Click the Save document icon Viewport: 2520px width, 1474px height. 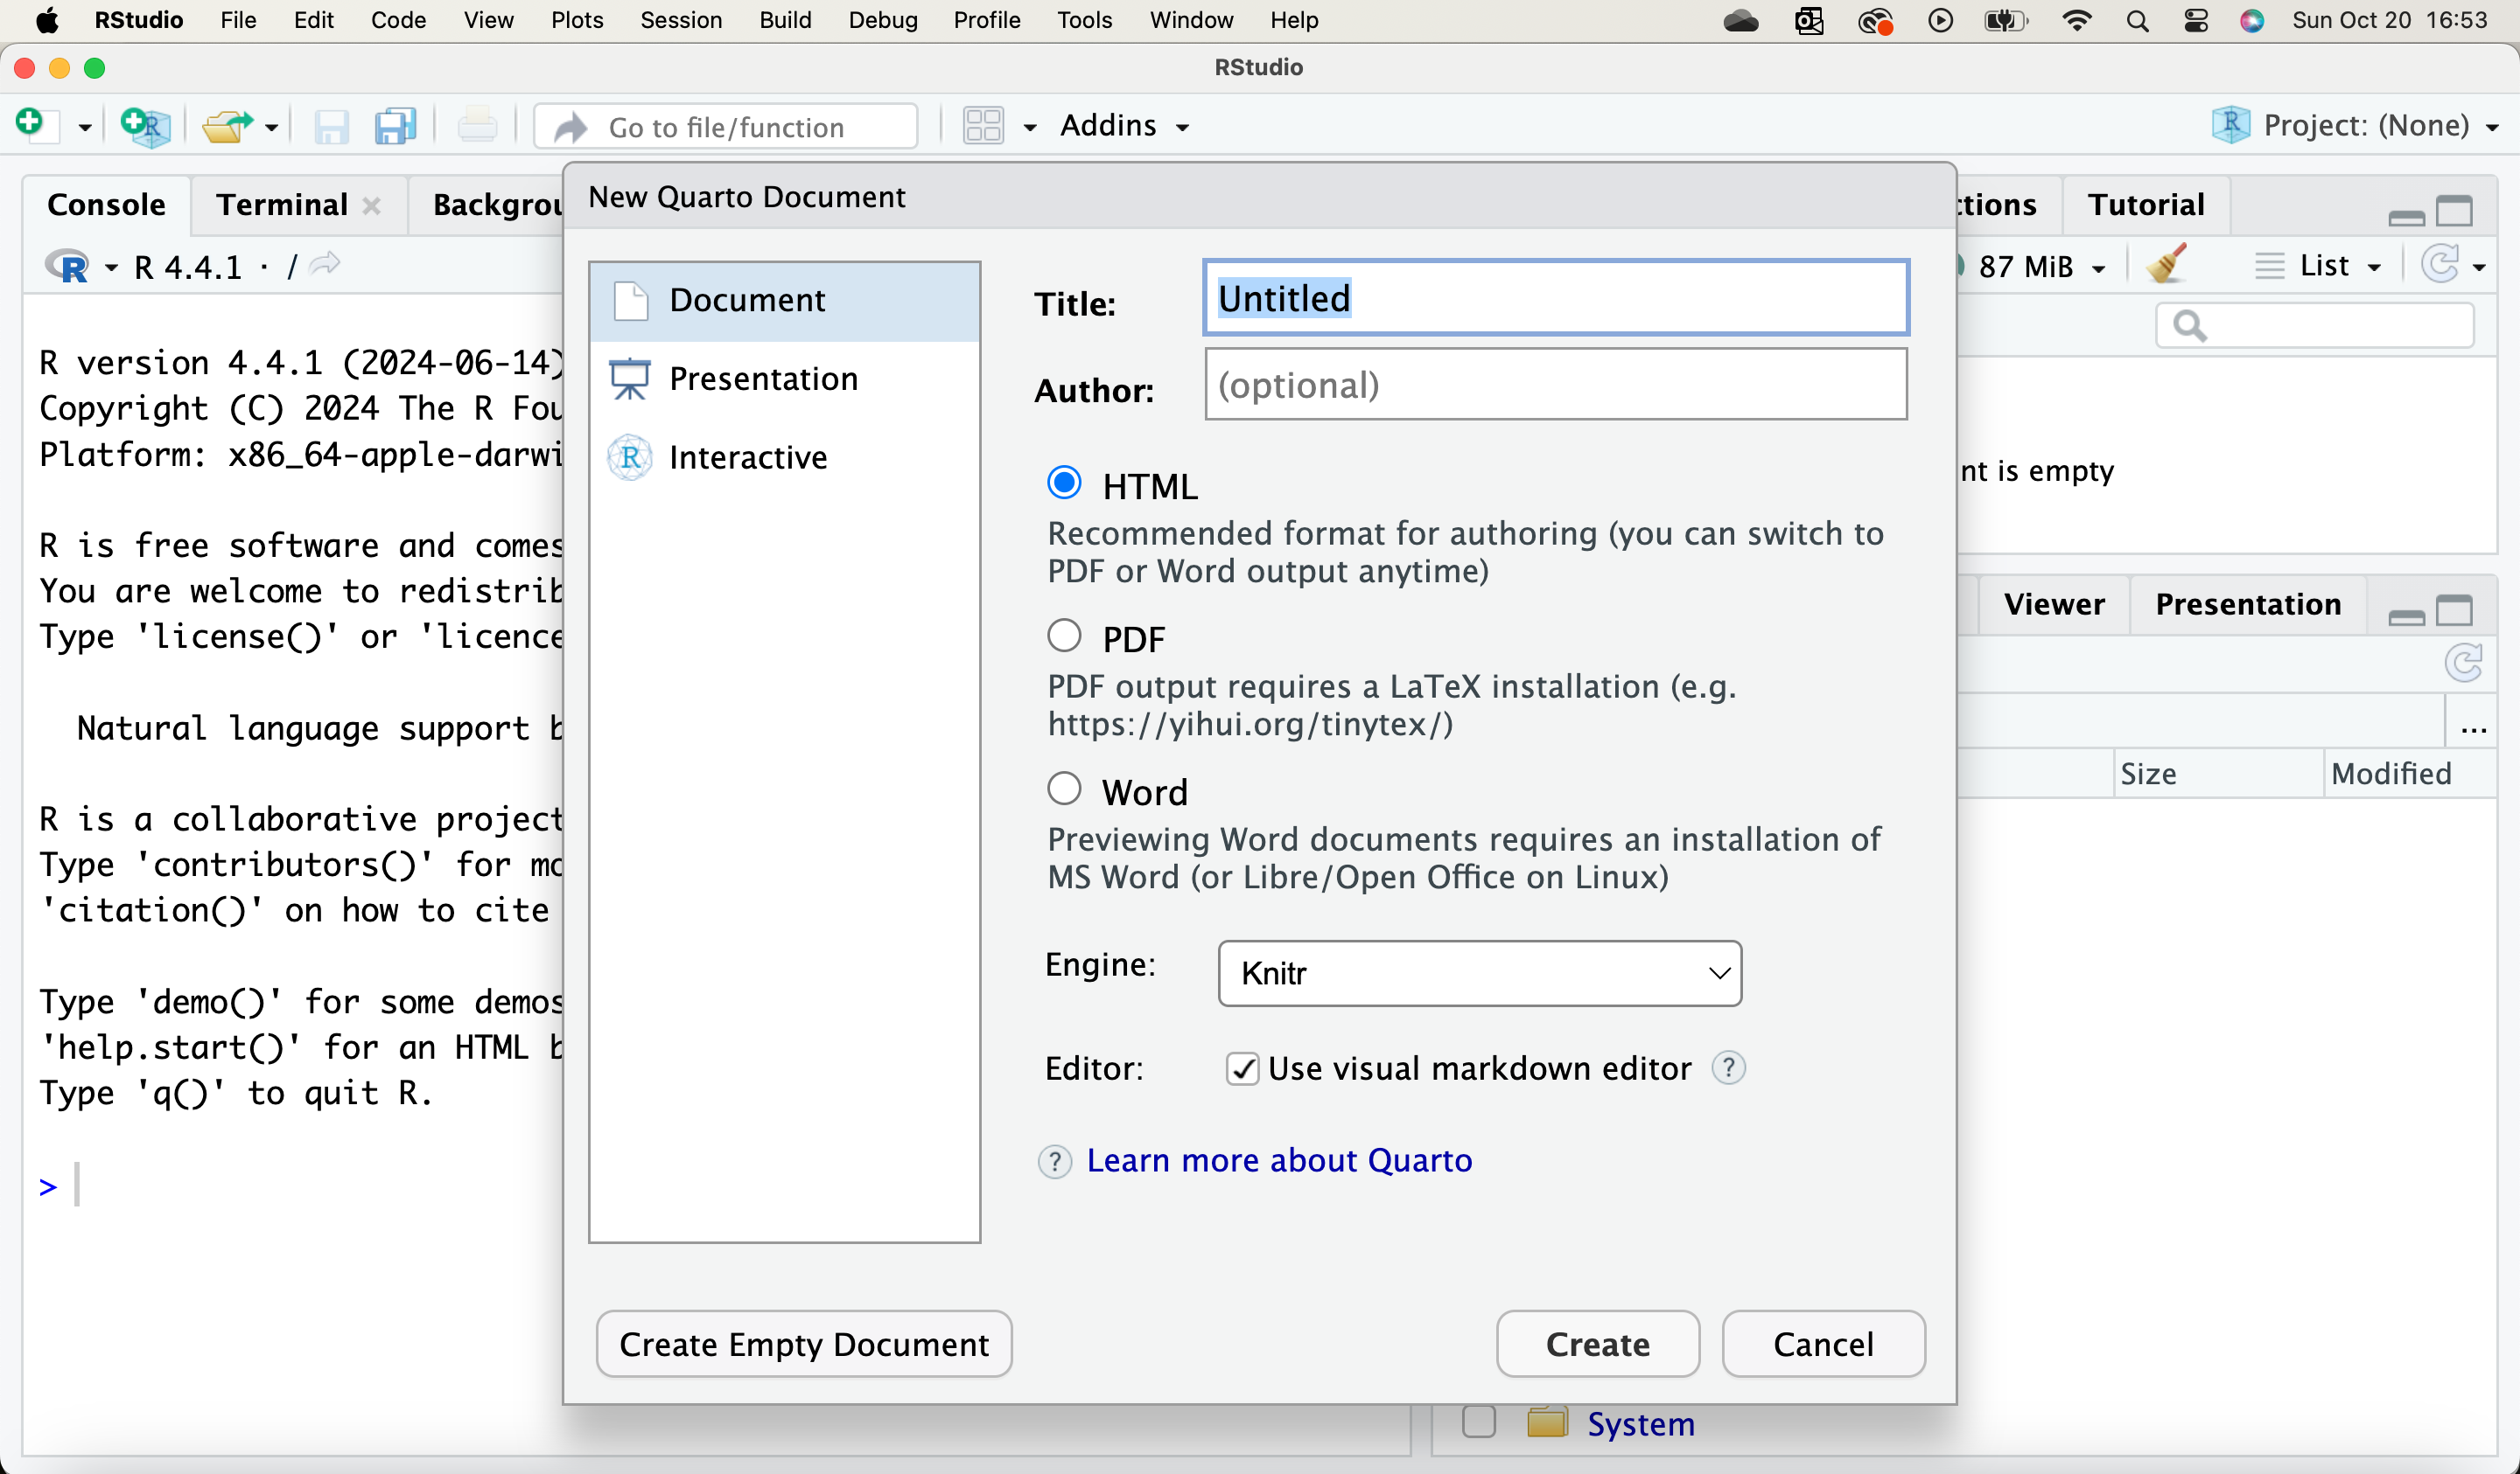click(331, 127)
